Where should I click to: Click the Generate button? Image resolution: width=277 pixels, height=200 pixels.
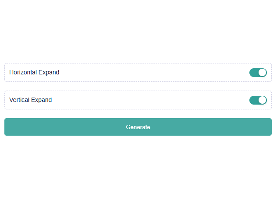click(x=138, y=127)
